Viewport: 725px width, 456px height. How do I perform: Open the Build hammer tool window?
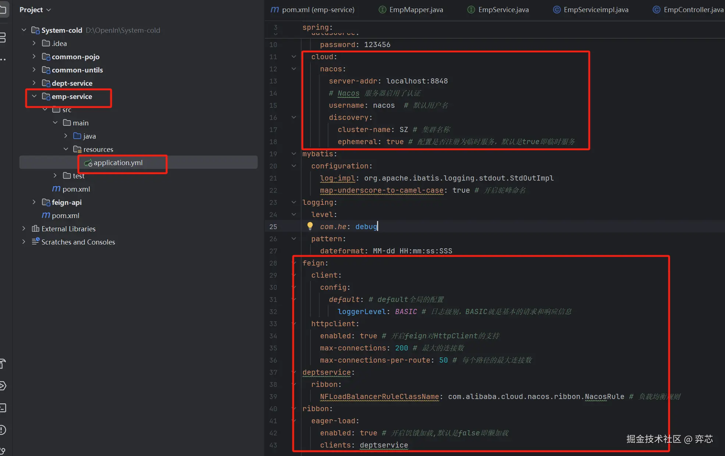pos(3,364)
